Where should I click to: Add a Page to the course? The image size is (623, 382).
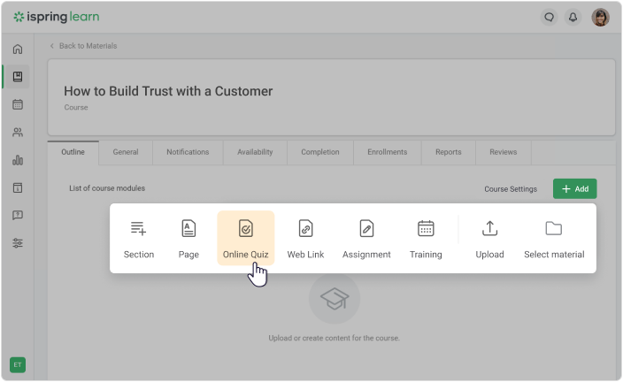[x=188, y=240]
